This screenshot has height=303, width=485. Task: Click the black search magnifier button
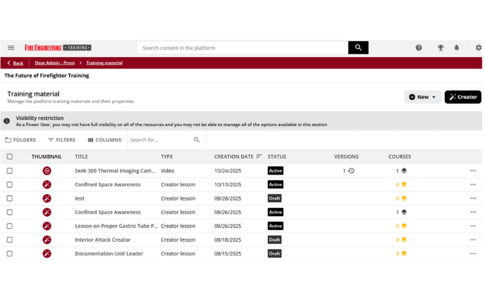tap(358, 48)
